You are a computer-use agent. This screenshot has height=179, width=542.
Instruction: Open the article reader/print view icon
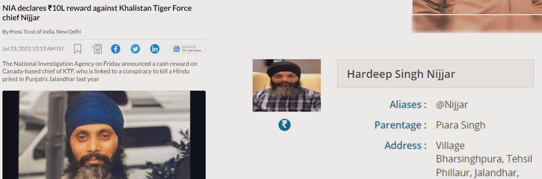point(97,49)
